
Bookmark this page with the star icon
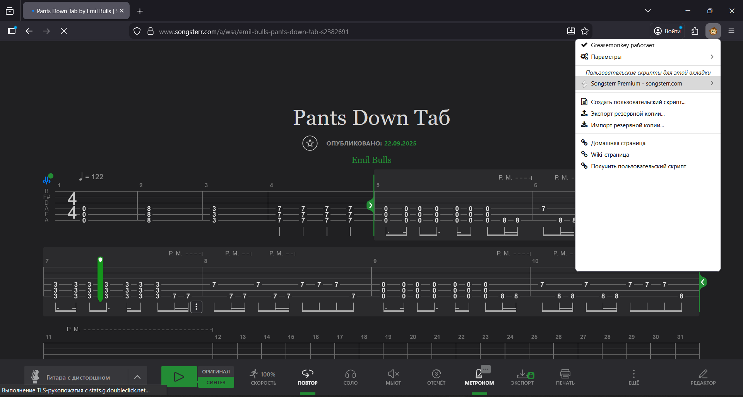coord(585,31)
